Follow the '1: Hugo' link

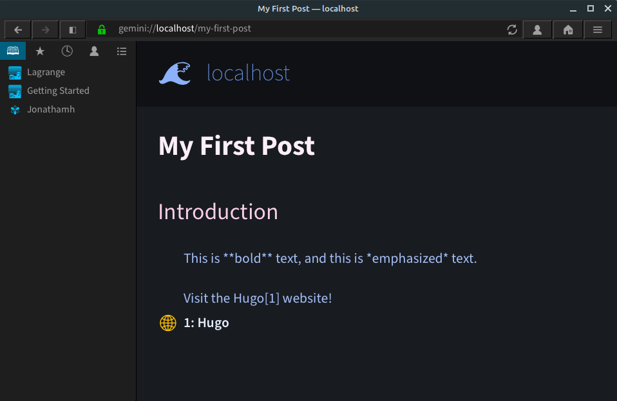206,323
